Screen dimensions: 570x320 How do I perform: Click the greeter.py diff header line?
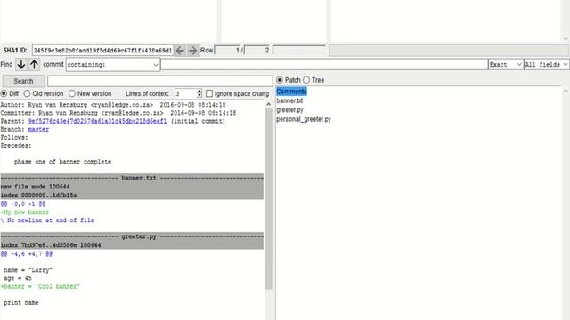click(x=132, y=236)
